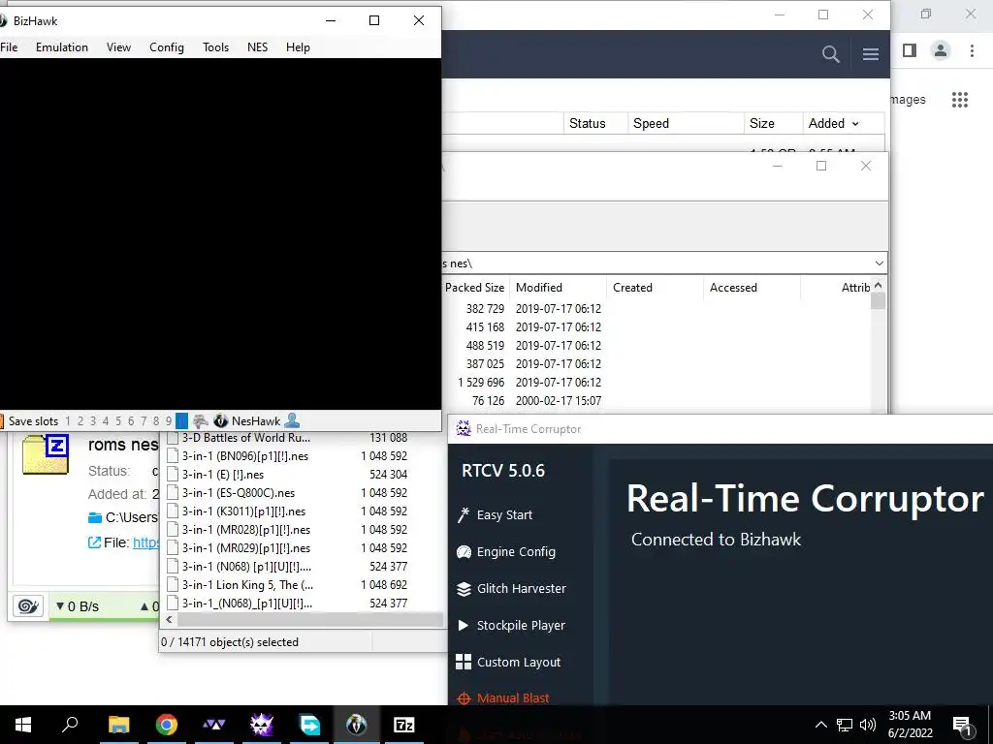
Task: Open the Chrome profile avatar
Action: pyautogui.click(x=941, y=50)
